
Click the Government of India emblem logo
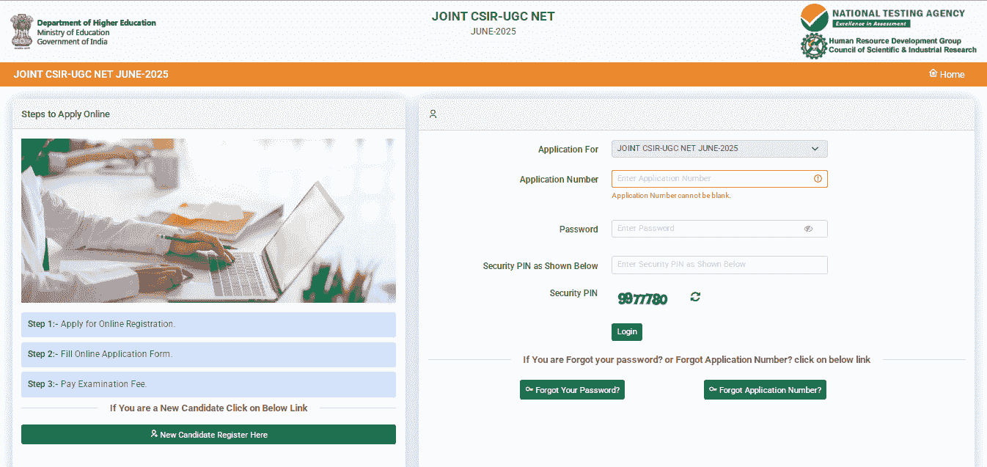[x=21, y=31]
